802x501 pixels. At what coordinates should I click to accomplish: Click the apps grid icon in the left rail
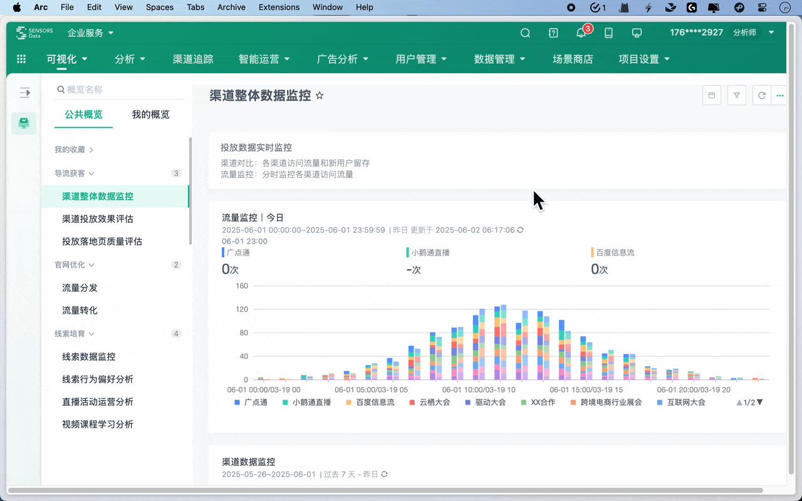pos(21,58)
